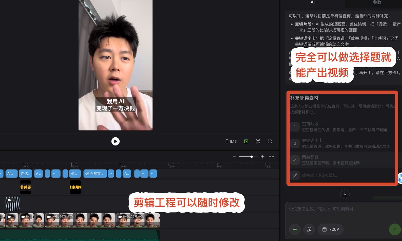Fit timeline to width with arrows icon

point(271,157)
